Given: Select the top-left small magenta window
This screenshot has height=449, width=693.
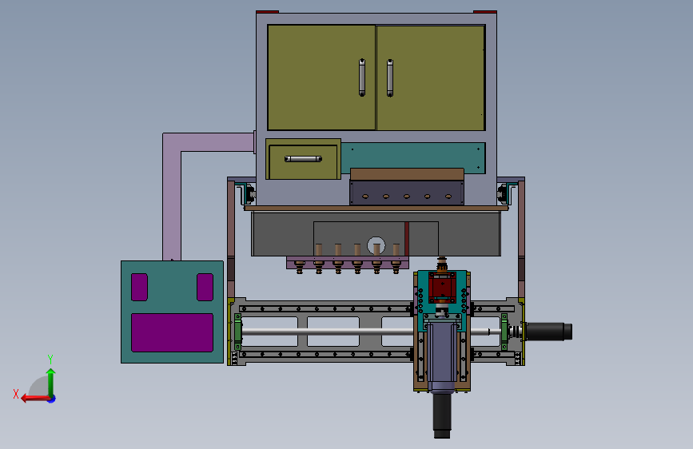Looking at the screenshot, I should pos(139,288).
